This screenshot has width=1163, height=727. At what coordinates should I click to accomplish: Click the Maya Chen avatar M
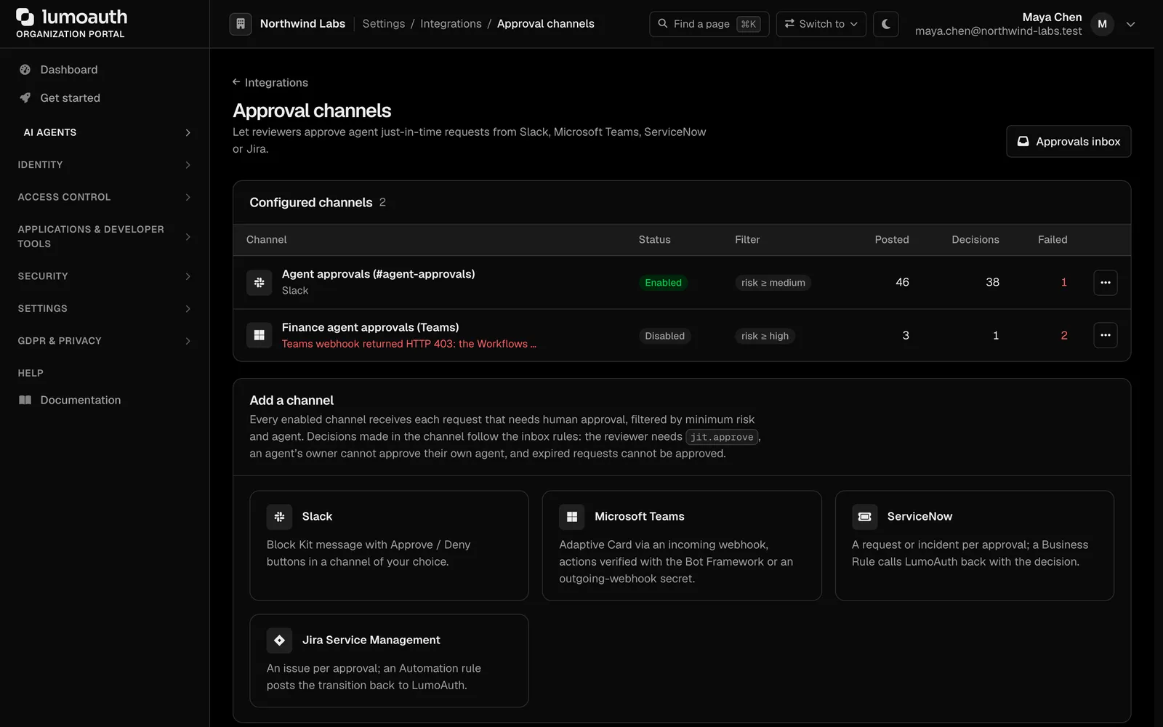point(1102,24)
